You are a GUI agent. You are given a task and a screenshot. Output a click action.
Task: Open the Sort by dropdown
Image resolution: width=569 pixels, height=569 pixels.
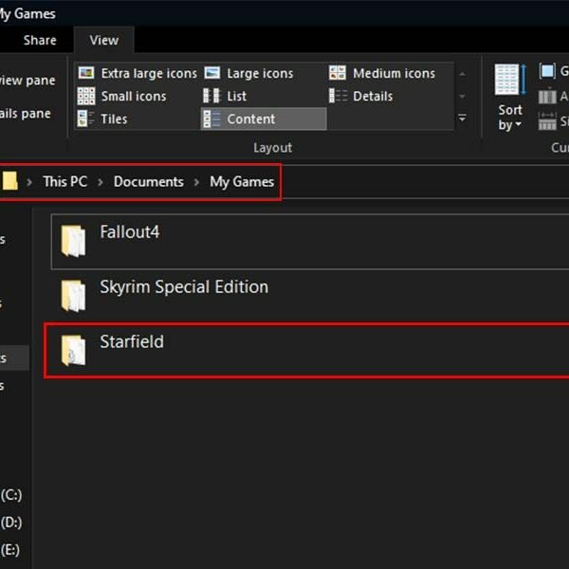click(510, 98)
